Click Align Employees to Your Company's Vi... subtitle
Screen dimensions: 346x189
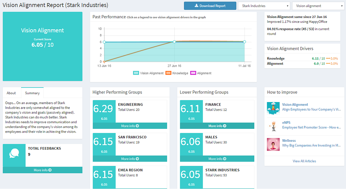(x=311, y=109)
